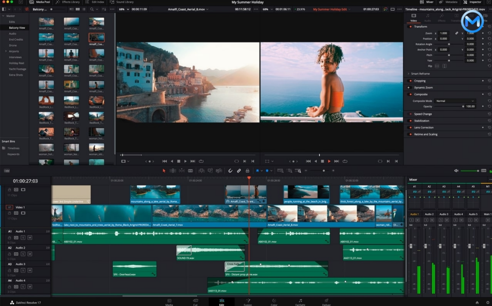492x306 pixels.
Task: Expand the Airports bin
Action: pyautogui.click(x=5, y=51)
